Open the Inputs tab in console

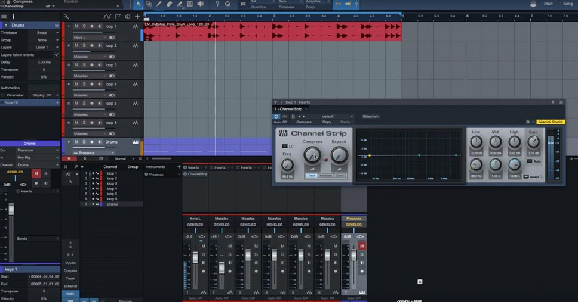coord(70,263)
